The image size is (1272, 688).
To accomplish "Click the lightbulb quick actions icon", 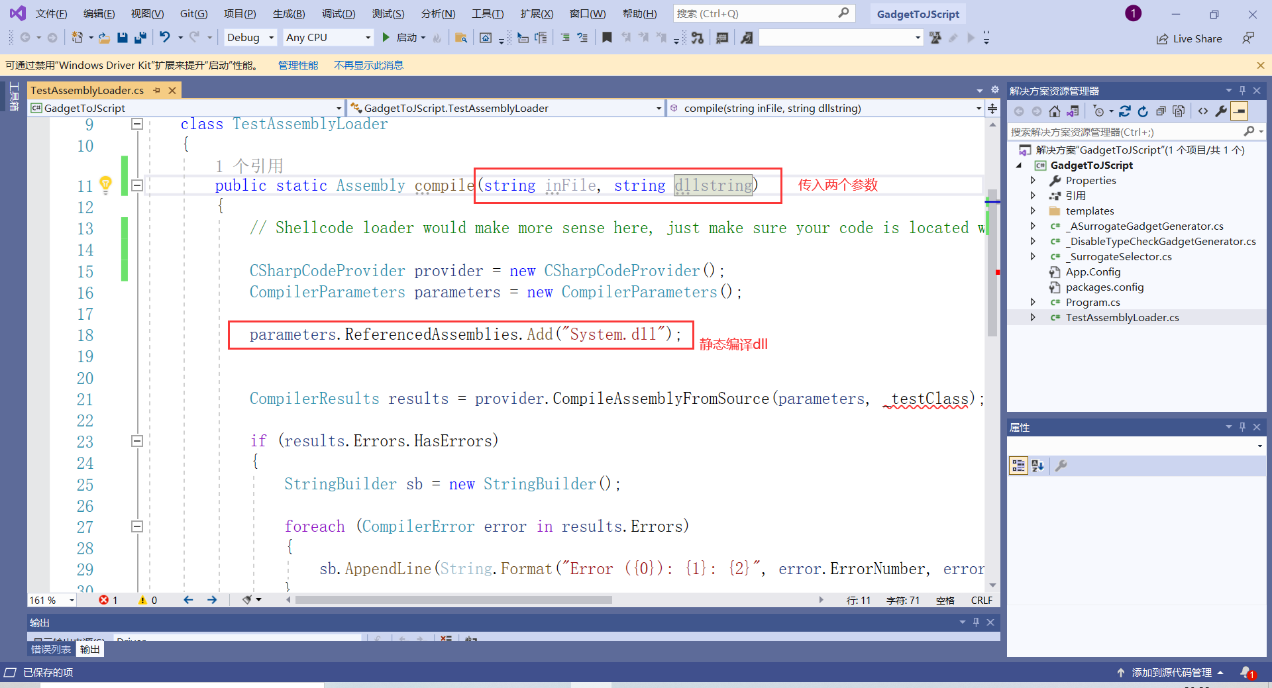I will [x=105, y=183].
